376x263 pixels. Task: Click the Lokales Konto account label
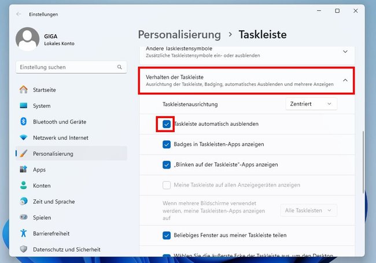[59, 43]
